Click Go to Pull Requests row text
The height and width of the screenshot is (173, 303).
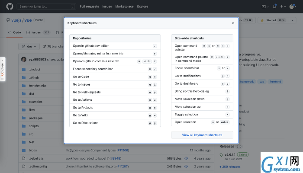[x=87, y=92]
